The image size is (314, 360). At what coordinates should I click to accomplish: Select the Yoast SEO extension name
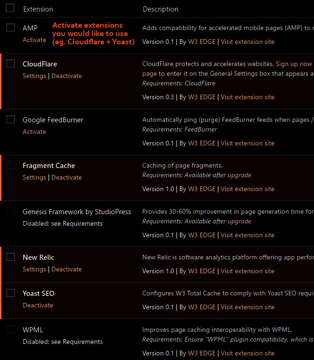38,294
